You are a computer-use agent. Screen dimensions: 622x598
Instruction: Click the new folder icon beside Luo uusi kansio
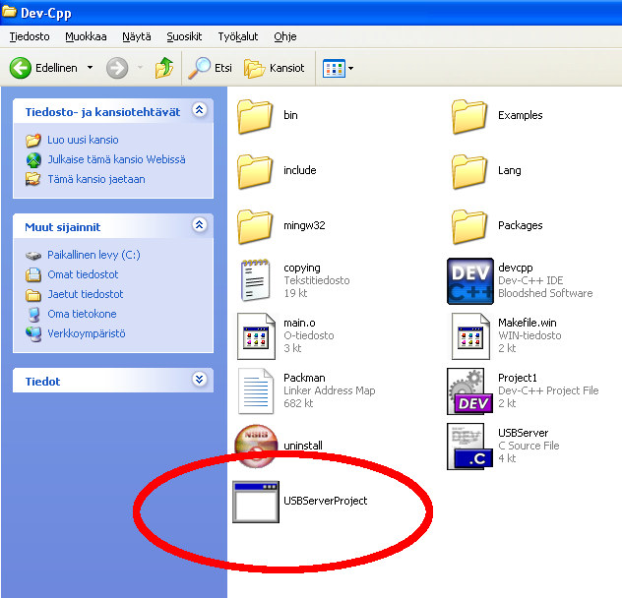click(x=33, y=140)
